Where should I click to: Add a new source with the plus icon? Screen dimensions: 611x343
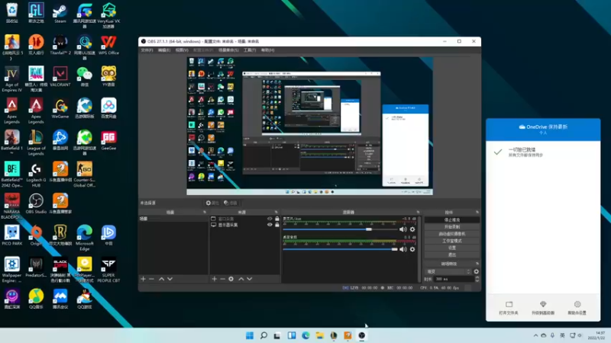point(215,279)
